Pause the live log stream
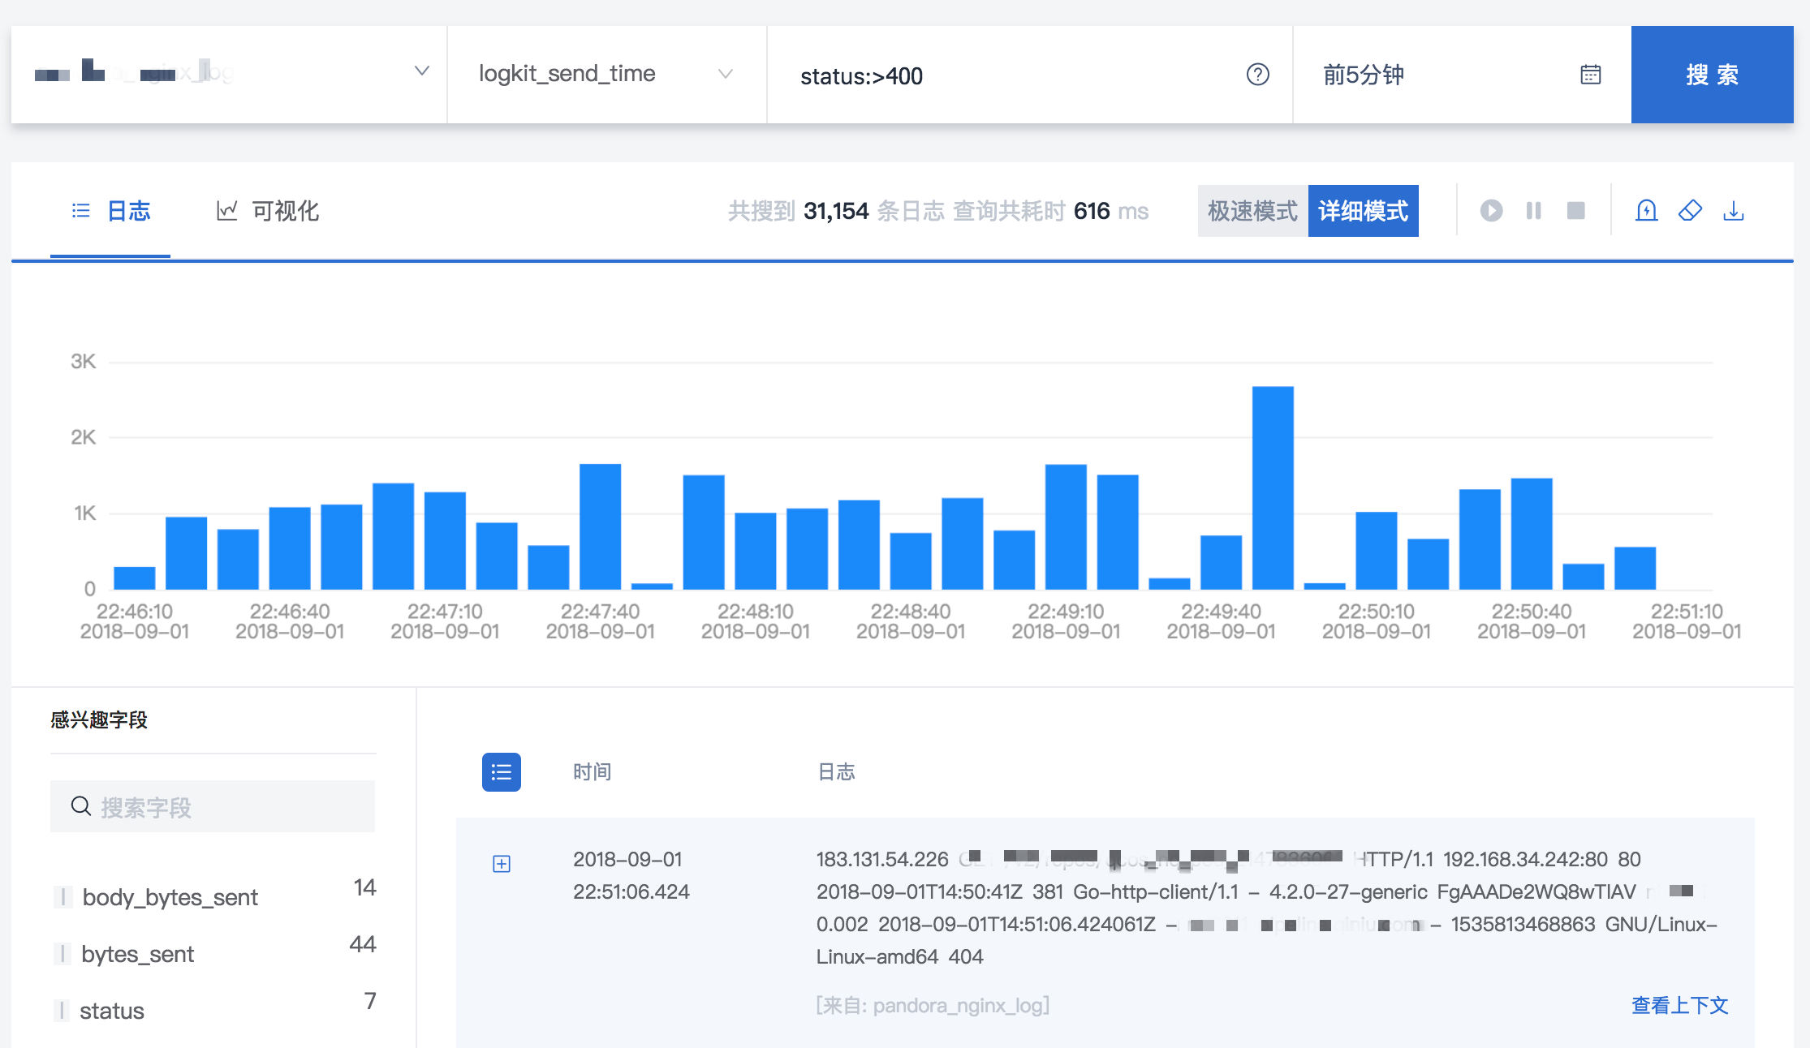The image size is (1810, 1048). [x=1533, y=211]
